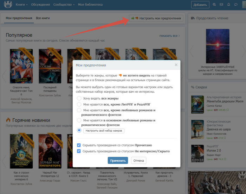Screen dimensions: 246x194
Task: Open book cover Последний попаданец in Популярное
Action: (x=50, y=66)
